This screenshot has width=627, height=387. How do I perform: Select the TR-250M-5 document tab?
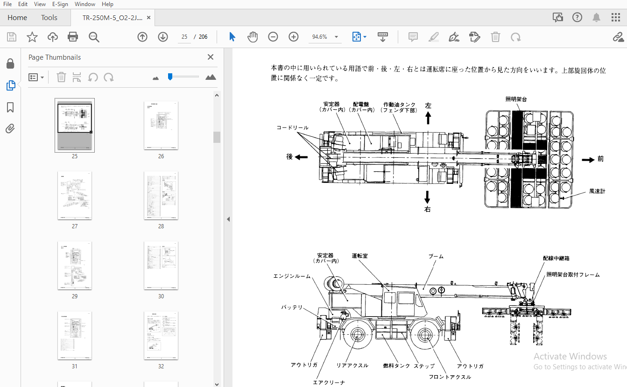click(x=113, y=18)
